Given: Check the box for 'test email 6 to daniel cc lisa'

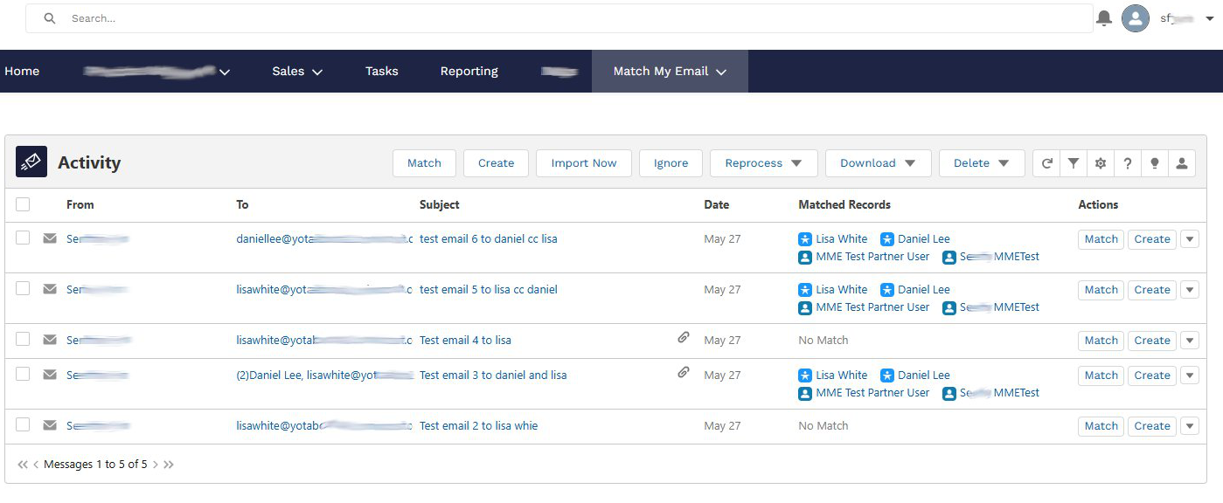Looking at the screenshot, I should (23, 238).
